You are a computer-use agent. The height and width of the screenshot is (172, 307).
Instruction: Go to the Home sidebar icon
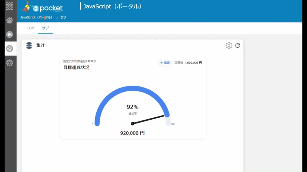coord(9,20)
